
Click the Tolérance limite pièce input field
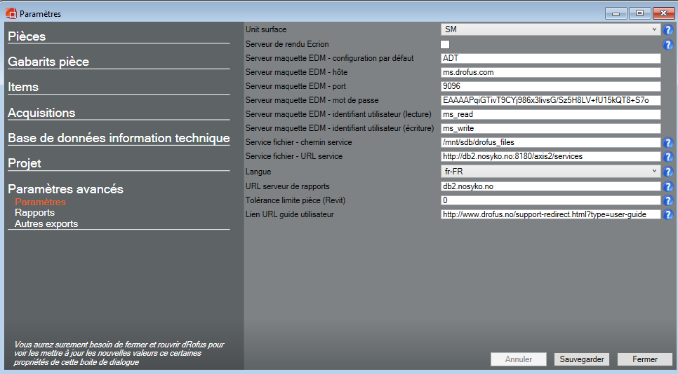[550, 200]
